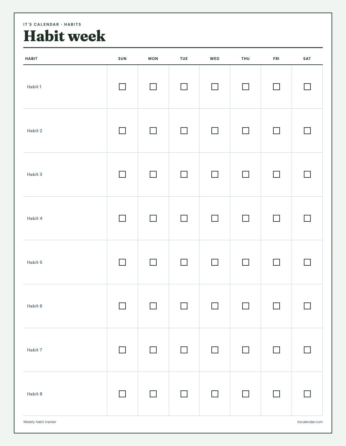Click the Habit 1 name label
346x446 pixels.
point(34,87)
